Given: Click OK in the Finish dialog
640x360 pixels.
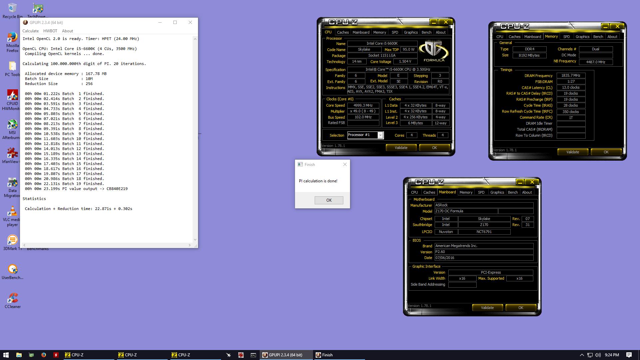Looking at the screenshot, I should coord(329,200).
